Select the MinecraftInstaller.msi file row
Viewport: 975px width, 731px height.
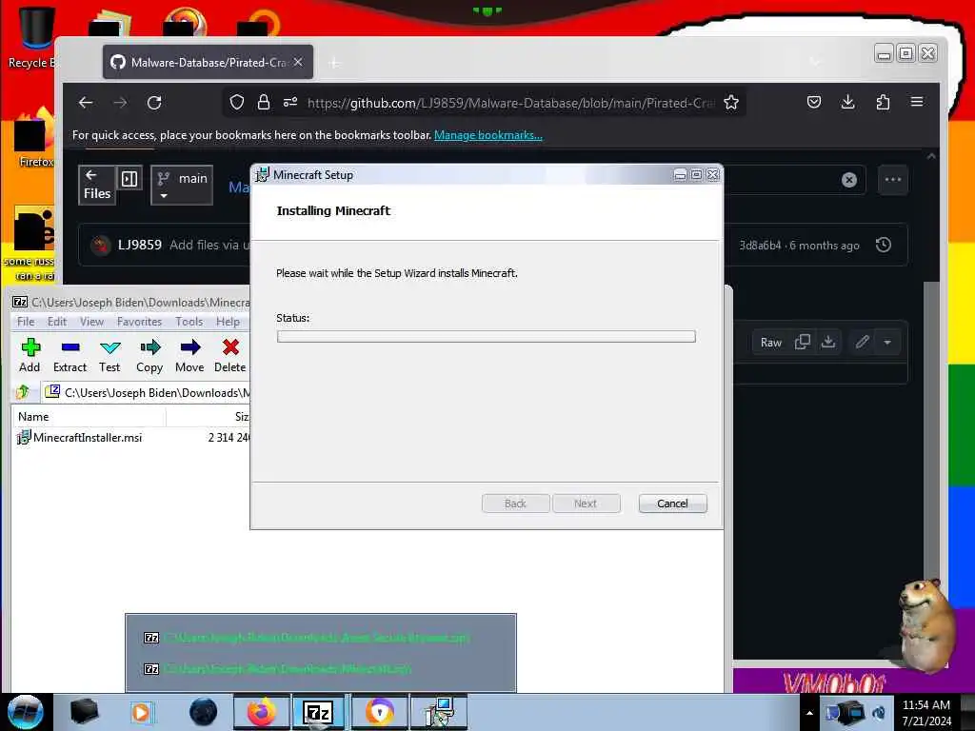(131, 438)
